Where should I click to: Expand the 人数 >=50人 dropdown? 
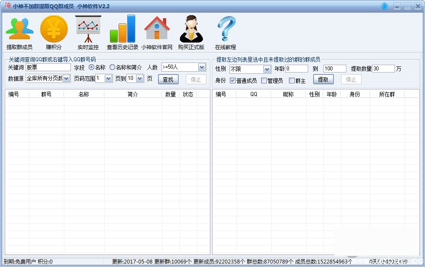(x=202, y=67)
